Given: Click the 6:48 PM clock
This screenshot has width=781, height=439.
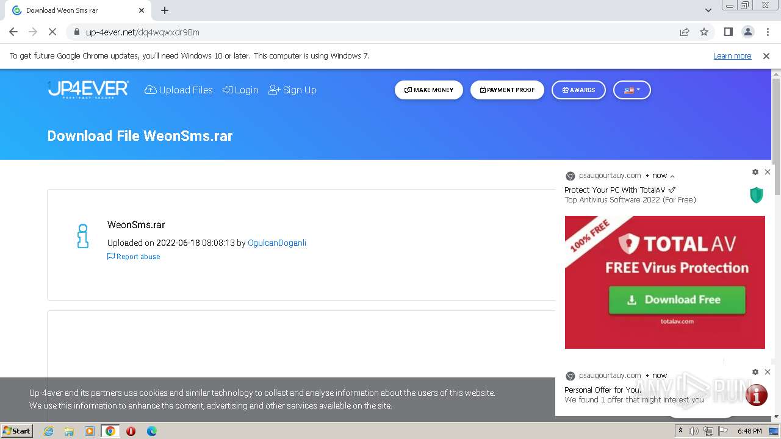Looking at the screenshot, I should pos(749,431).
